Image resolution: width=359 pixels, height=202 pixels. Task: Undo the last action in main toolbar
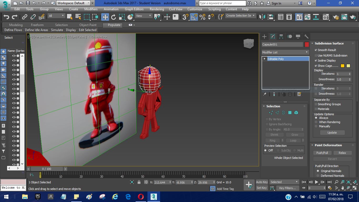pos(6,17)
